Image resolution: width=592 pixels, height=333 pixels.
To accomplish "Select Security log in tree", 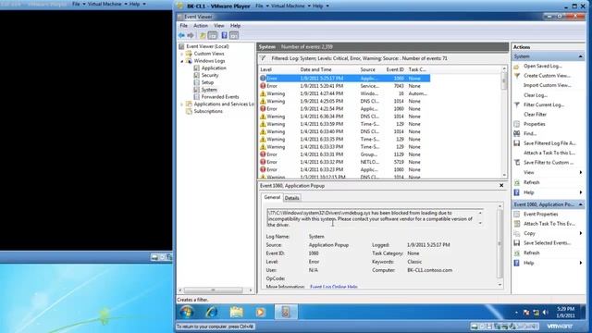I will pos(210,75).
